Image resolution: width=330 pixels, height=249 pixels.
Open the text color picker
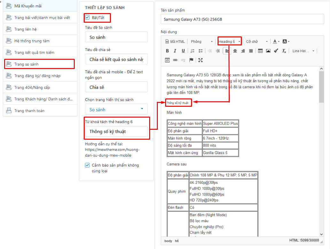coord(276,42)
